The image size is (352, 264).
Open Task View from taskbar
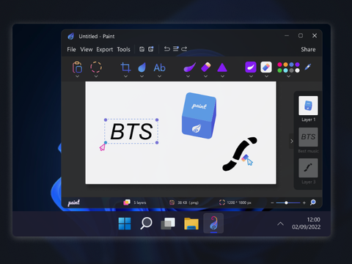168,224
